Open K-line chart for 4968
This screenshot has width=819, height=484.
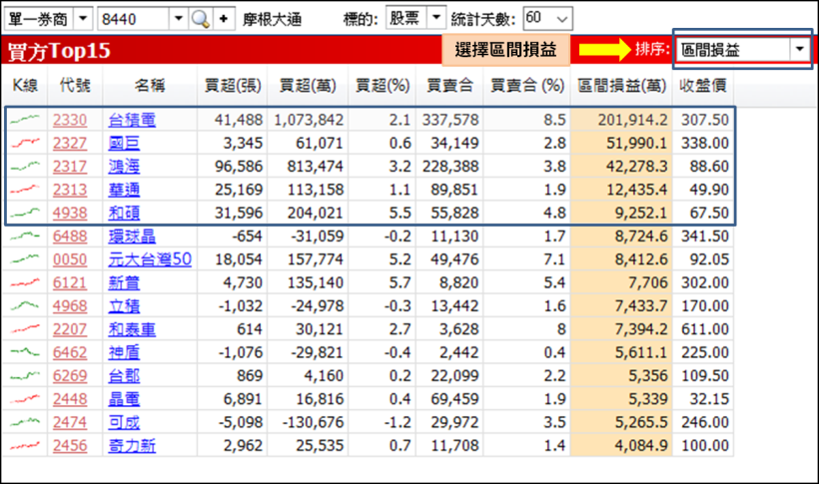tap(25, 305)
